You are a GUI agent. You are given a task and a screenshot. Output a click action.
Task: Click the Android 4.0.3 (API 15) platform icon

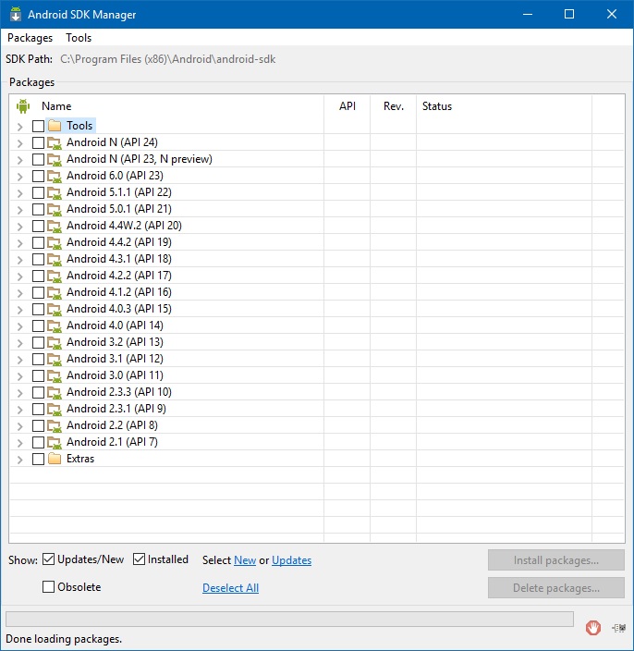point(55,309)
